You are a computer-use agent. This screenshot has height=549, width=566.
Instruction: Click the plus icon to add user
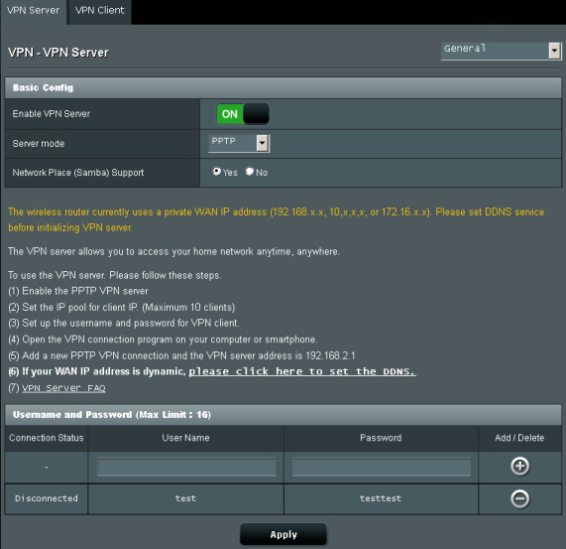[x=519, y=467]
